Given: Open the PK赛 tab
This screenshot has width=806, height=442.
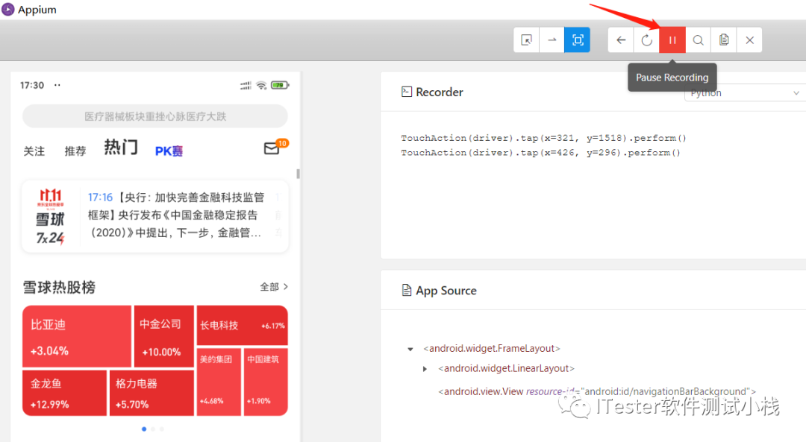Looking at the screenshot, I should tap(169, 151).
